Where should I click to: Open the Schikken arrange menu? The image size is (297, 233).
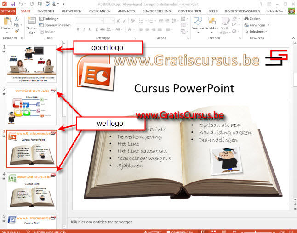coord(212,25)
